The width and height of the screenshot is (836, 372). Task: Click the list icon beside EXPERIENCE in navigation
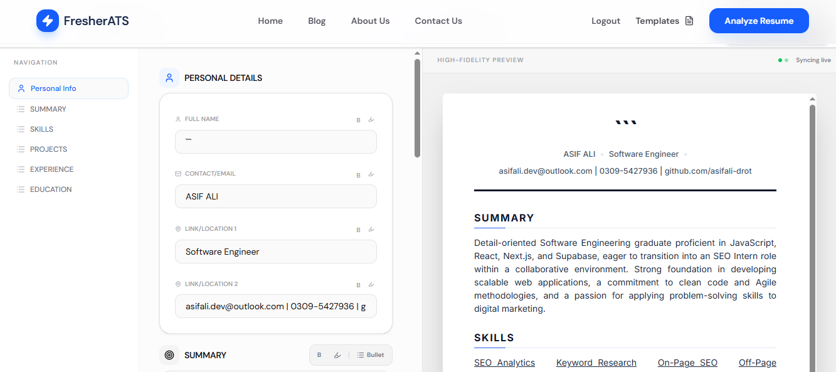click(x=21, y=169)
